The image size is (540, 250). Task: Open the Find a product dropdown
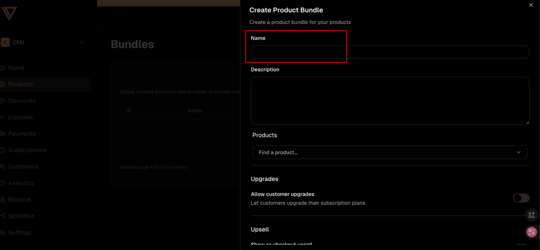click(389, 152)
